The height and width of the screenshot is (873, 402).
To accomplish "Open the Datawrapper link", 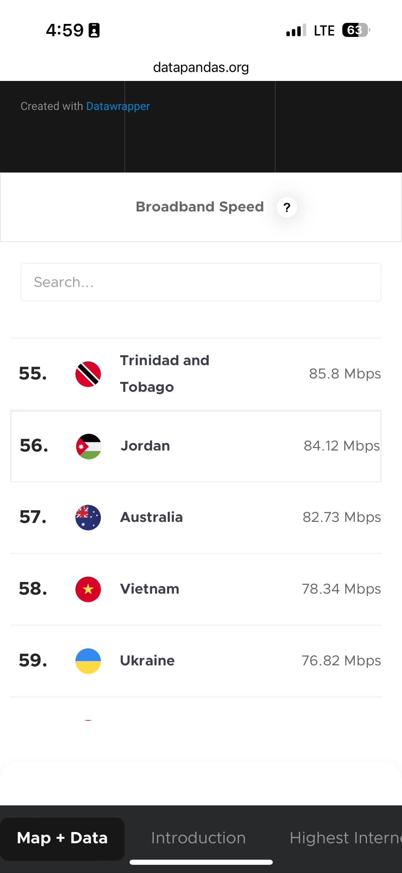I will point(118,106).
